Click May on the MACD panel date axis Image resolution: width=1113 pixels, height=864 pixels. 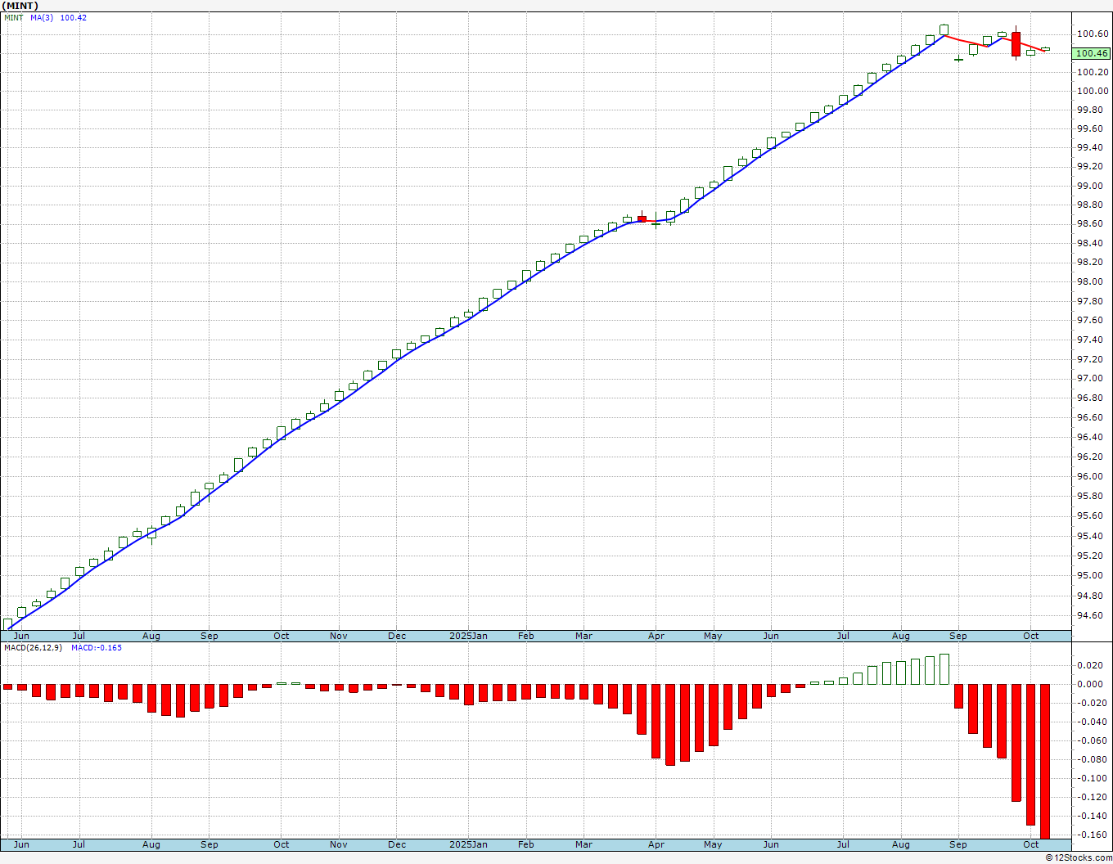click(713, 844)
